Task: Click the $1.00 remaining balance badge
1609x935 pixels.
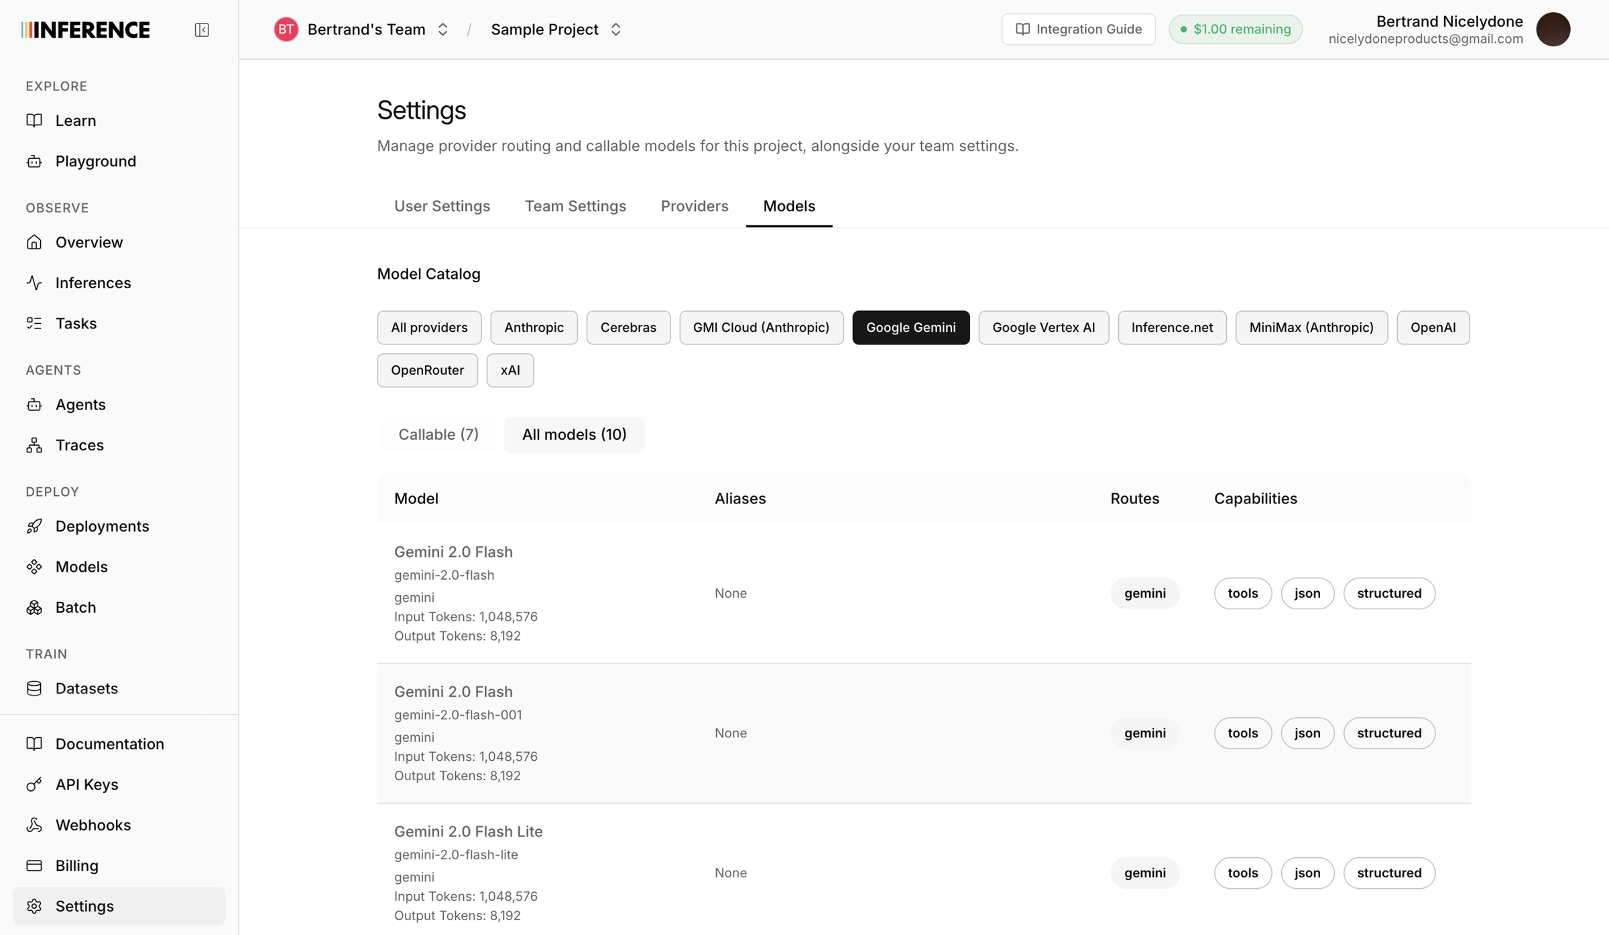Action: click(1235, 29)
